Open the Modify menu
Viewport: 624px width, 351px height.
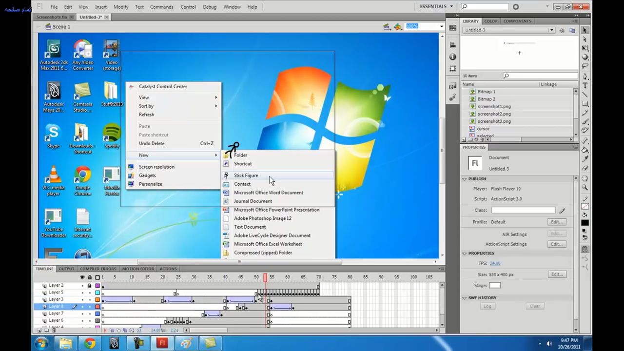[121, 7]
